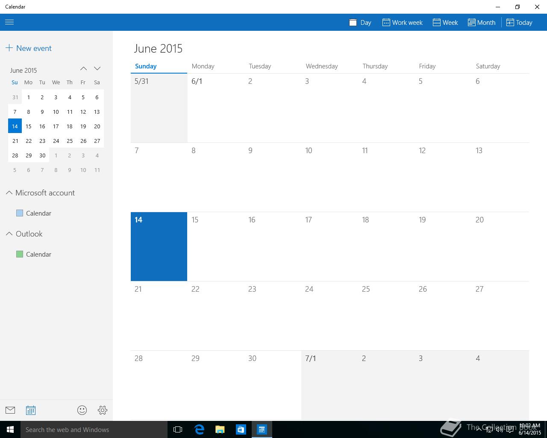Viewport: 547px width, 438px height.
Task: Select the highlighted 14 cell in month grid
Action: (x=159, y=246)
